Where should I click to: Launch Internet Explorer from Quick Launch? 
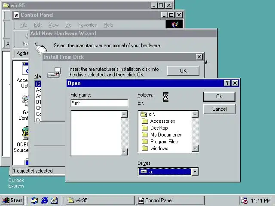[x=44, y=200]
